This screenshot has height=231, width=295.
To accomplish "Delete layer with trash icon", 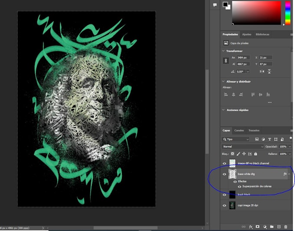I will 285,227.
